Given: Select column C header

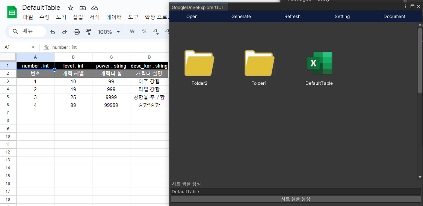Looking at the screenshot, I should [111, 57].
